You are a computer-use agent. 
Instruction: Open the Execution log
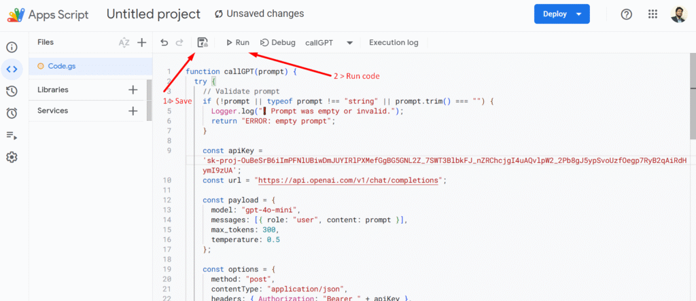[x=394, y=43]
